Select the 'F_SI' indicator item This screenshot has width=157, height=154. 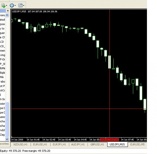3,64
